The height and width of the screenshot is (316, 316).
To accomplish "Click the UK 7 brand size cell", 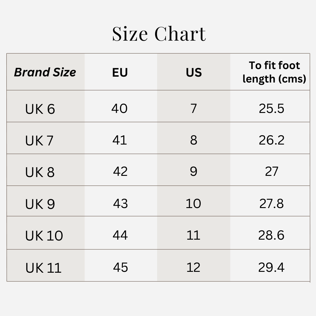I will [39, 141].
